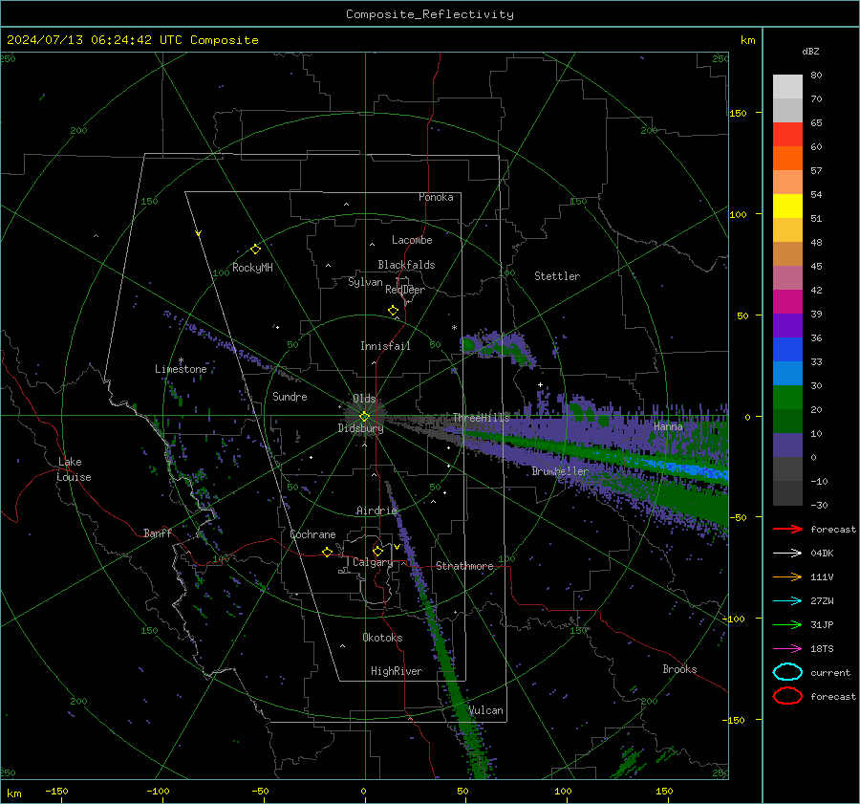Click the RockyMH label
The width and height of the screenshot is (860, 804).
point(252,268)
